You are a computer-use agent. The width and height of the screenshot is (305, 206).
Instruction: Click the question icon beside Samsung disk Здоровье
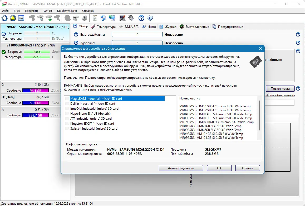click(x=3, y=34)
